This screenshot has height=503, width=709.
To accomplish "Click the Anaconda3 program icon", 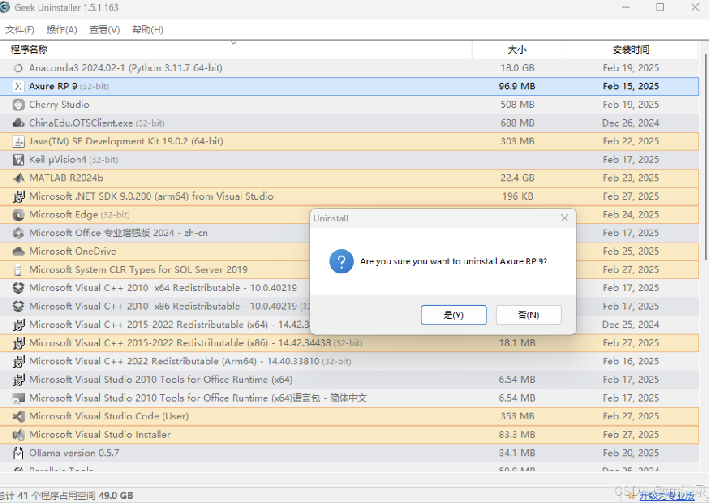I will click(18, 68).
